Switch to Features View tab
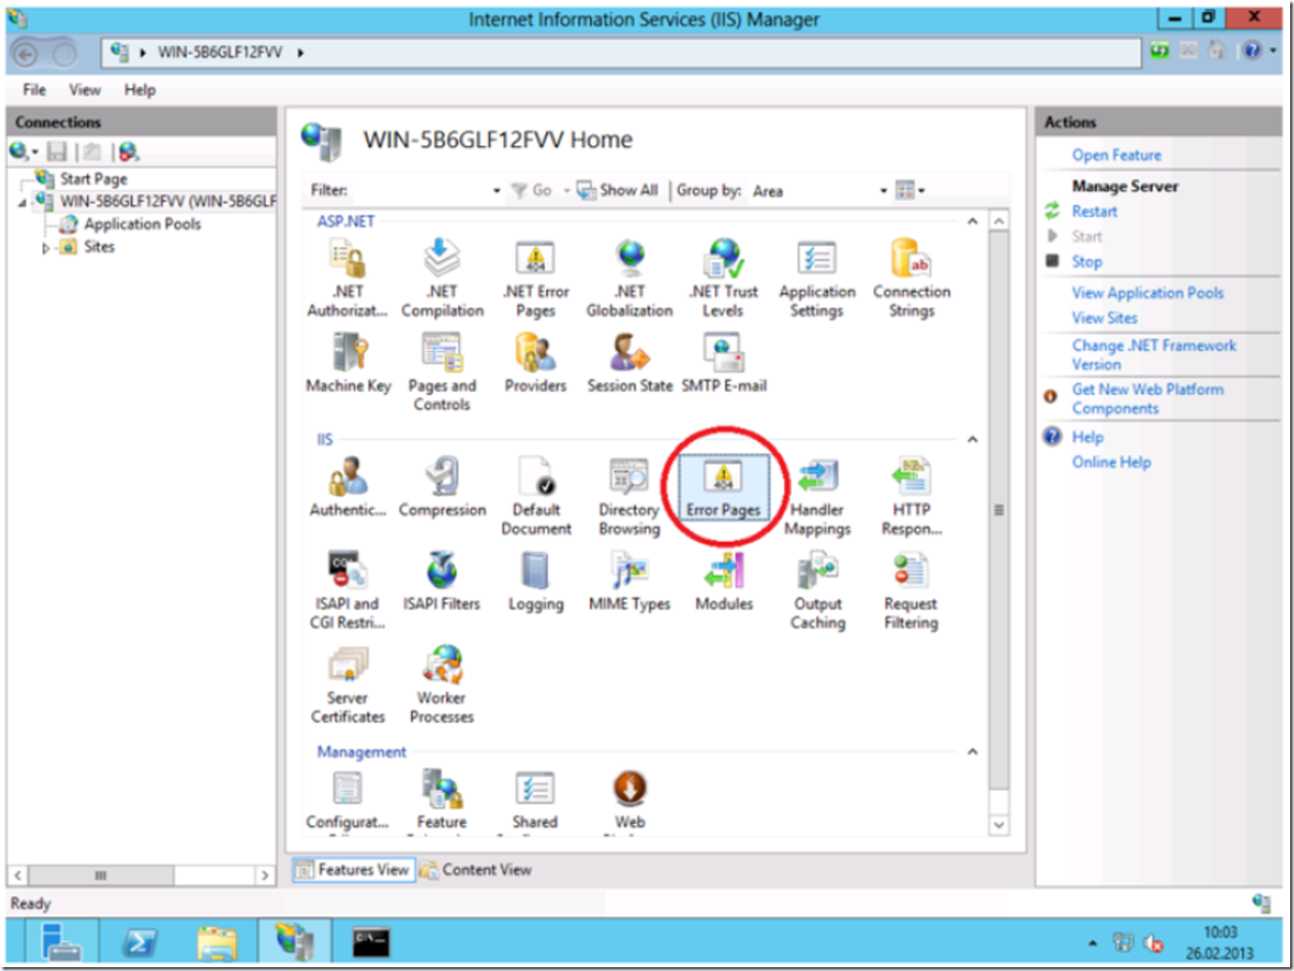This screenshot has width=1294, height=971. pyautogui.click(x=353, y=869)
